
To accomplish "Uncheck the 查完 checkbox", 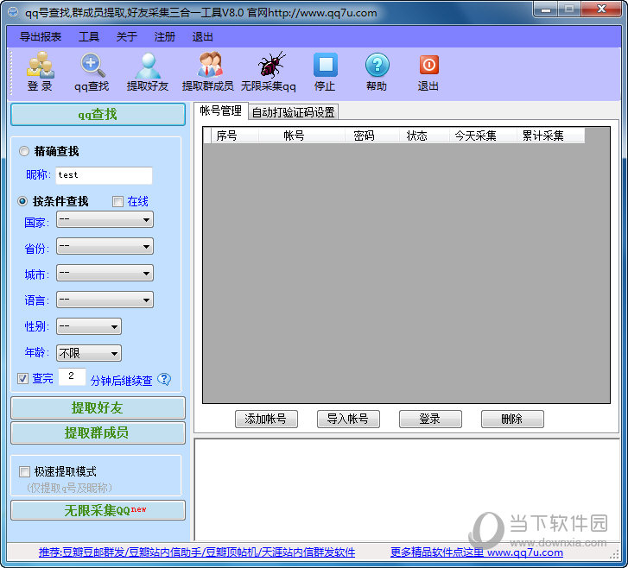I will pyautogui.click(x=22, y=378).
